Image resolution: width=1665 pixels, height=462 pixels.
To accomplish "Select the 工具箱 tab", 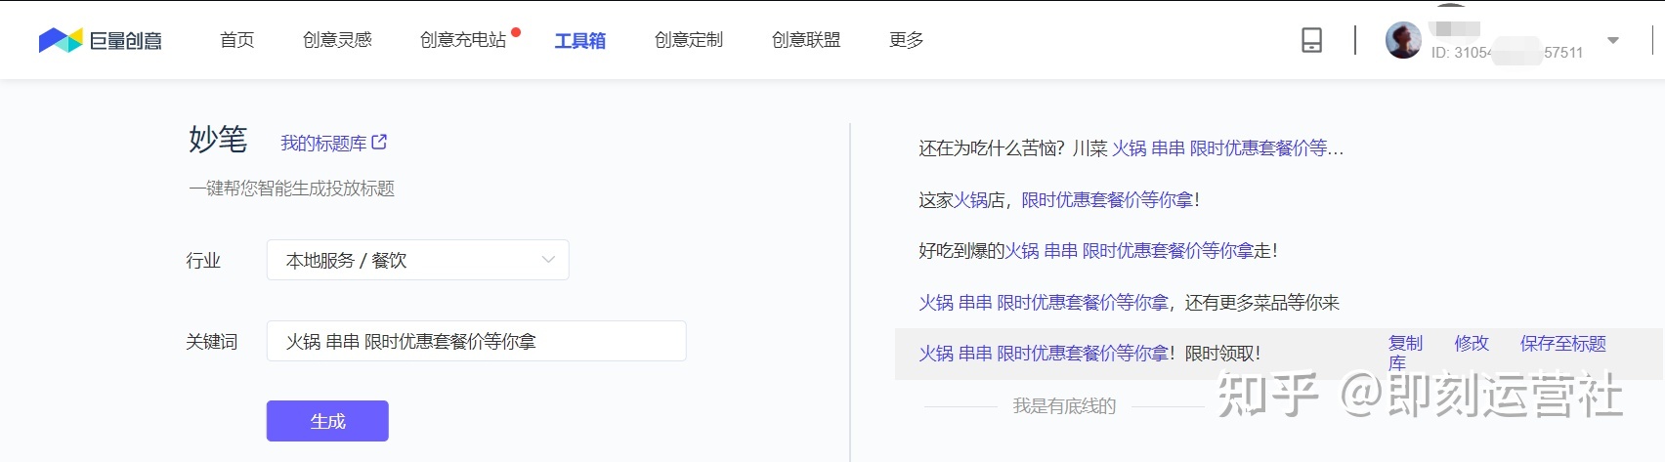I will click(x=579, y=40).
